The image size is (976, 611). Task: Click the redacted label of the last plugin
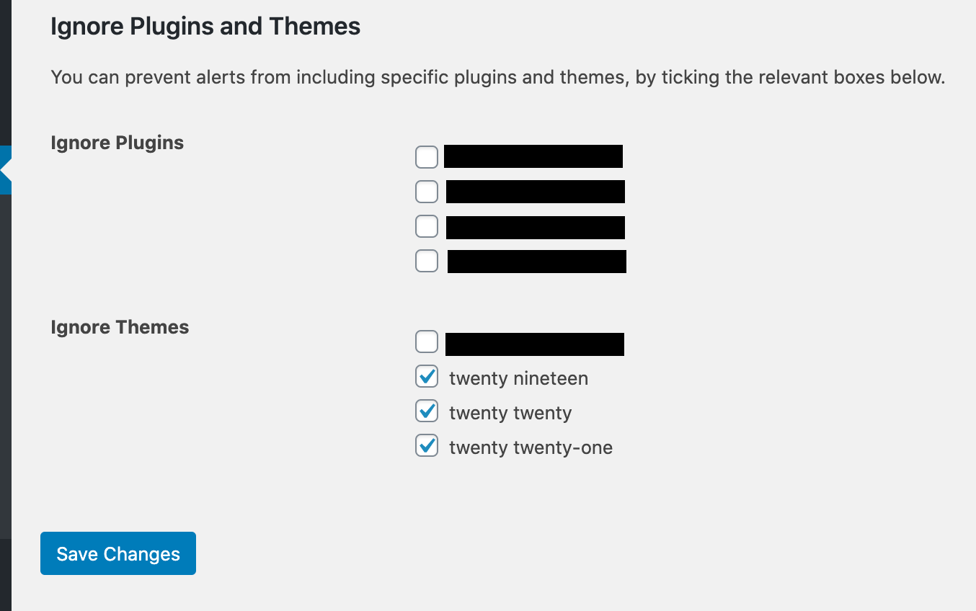coord(536,262)
